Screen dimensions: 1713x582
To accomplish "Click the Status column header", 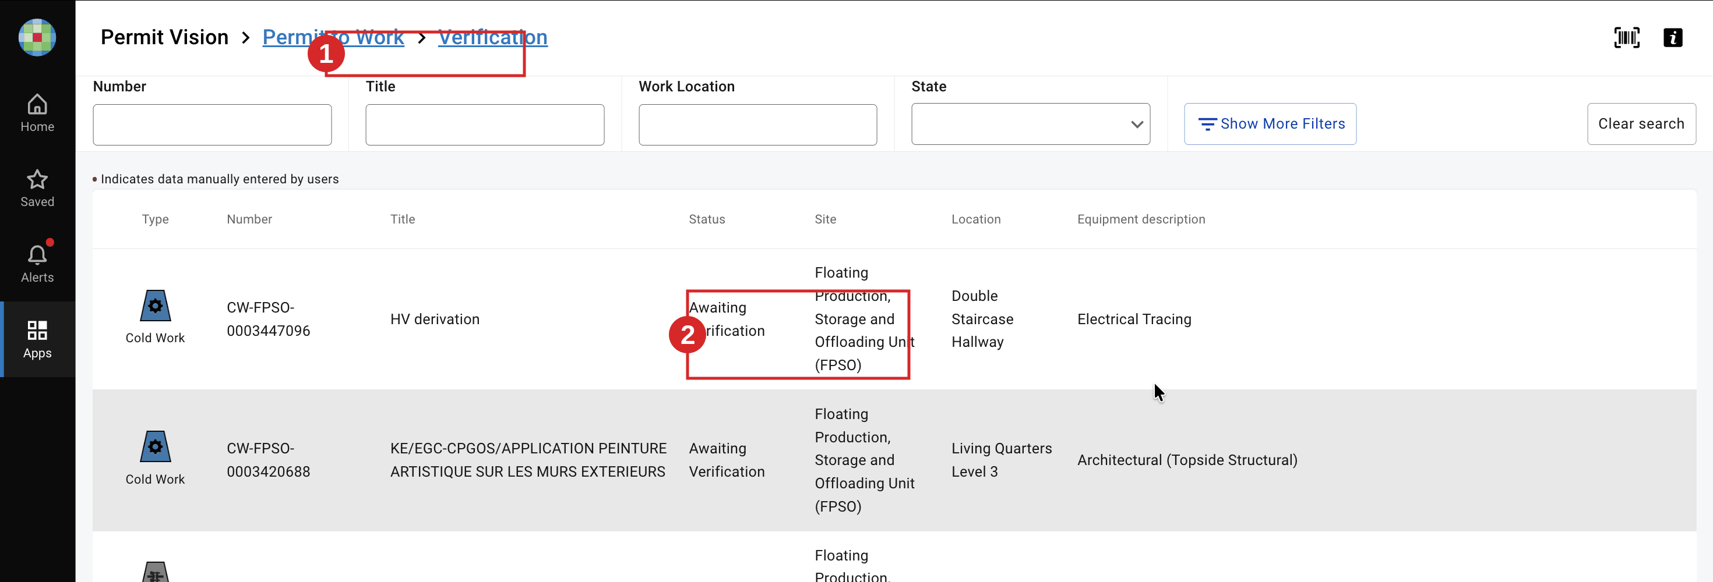I will [707, 219].
